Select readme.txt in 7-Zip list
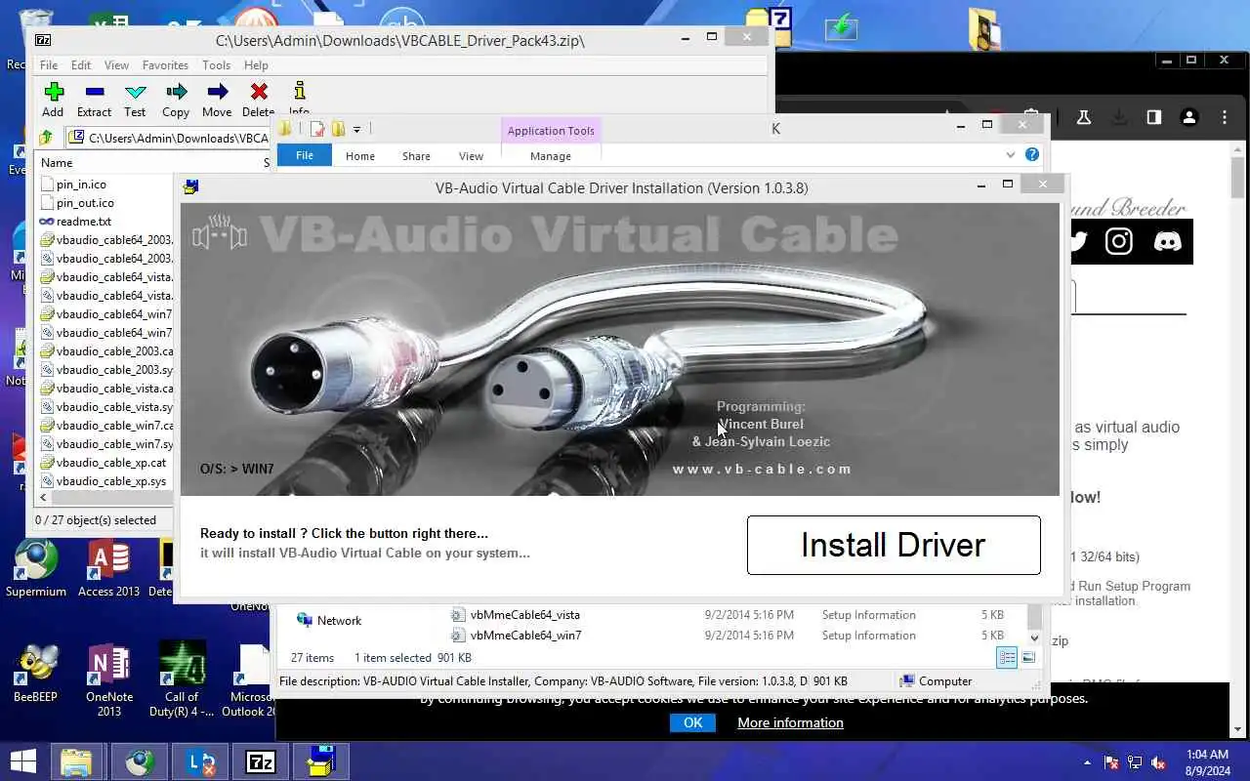The image size is (1250, 781). pyautogui.click(x=83, y=221)
